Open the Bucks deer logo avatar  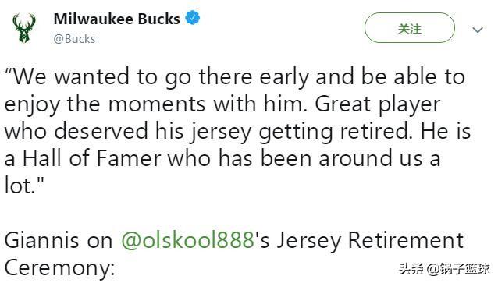coord(24,28)
